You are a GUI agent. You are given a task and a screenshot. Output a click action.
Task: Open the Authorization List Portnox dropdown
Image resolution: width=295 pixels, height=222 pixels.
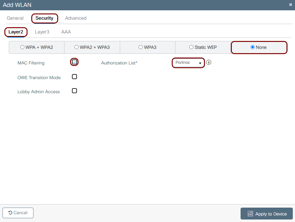click(188, 63)
